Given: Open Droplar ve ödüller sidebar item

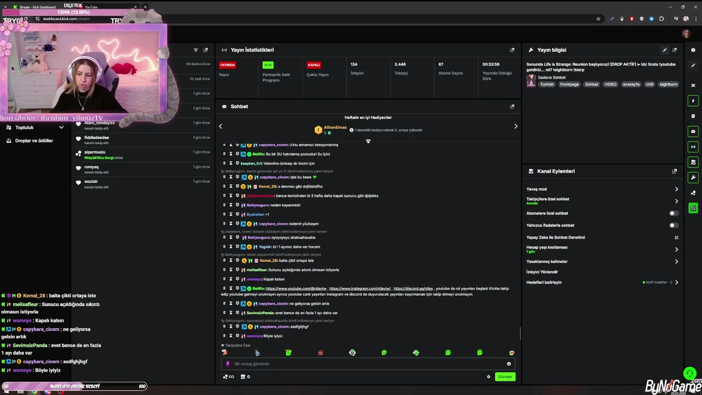Looking at the screenshot, I should [34, 140].
